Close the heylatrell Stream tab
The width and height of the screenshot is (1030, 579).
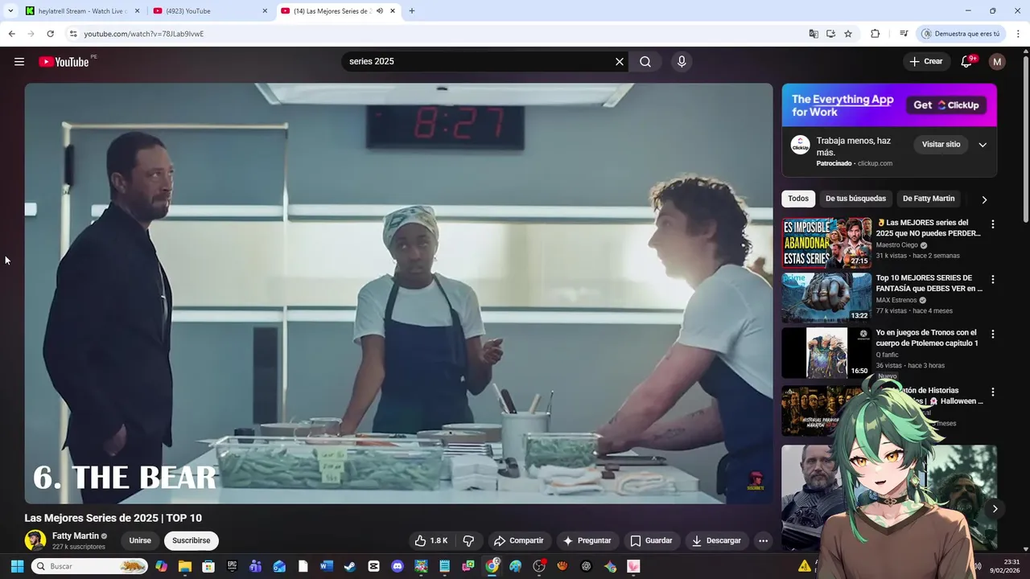(x=137, y=11)
